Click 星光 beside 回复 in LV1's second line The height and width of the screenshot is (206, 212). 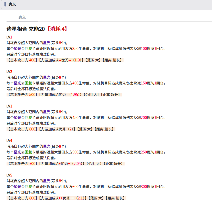17,49
